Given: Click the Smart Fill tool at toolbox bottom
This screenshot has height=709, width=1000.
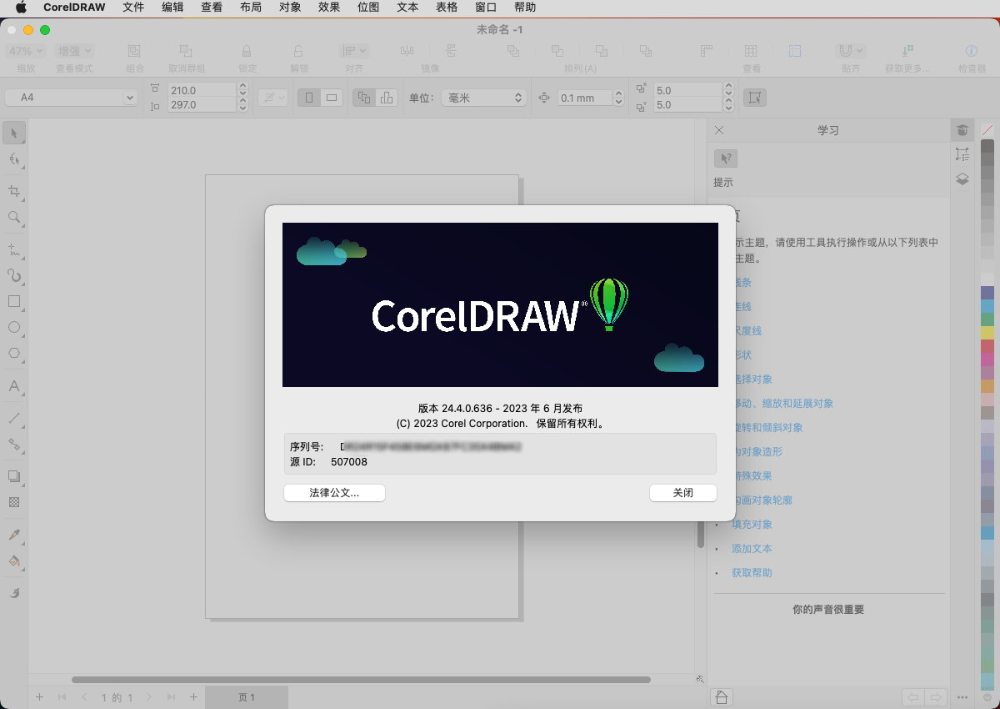Looking at the screenshot, I should coord(14,592).
